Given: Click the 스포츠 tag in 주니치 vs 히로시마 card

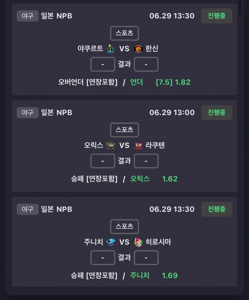Looking at the screenshot, I should coord(124,226).
